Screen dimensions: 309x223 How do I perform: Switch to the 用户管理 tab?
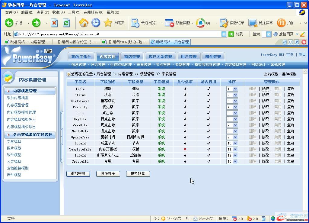point(189,56)
